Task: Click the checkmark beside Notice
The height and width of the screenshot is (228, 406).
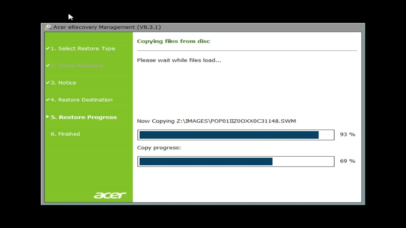Action: coord(48,82)
